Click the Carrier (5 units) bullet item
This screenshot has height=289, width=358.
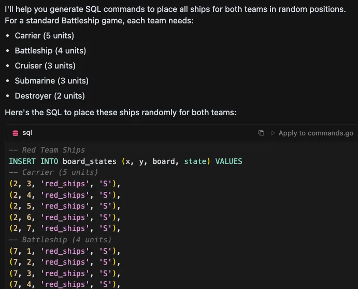[x=44, y=36]
